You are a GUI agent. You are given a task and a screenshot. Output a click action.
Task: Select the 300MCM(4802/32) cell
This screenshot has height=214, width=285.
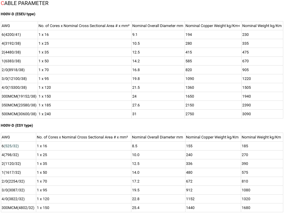19,208
